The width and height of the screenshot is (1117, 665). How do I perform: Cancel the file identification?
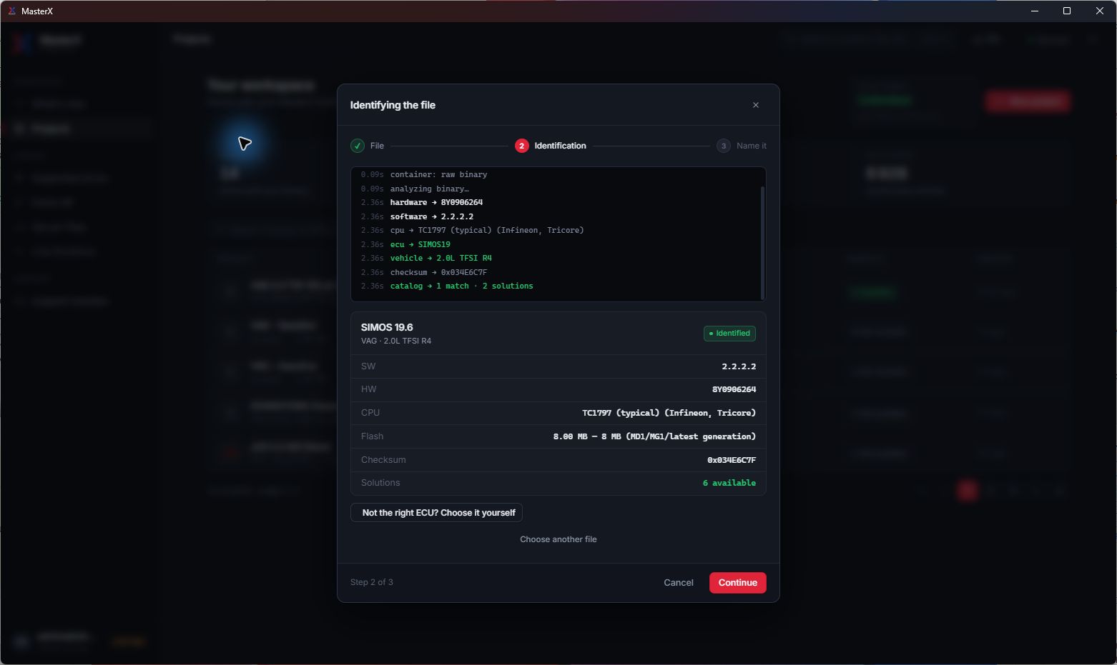pyautogui.click(x=679, y=583)
